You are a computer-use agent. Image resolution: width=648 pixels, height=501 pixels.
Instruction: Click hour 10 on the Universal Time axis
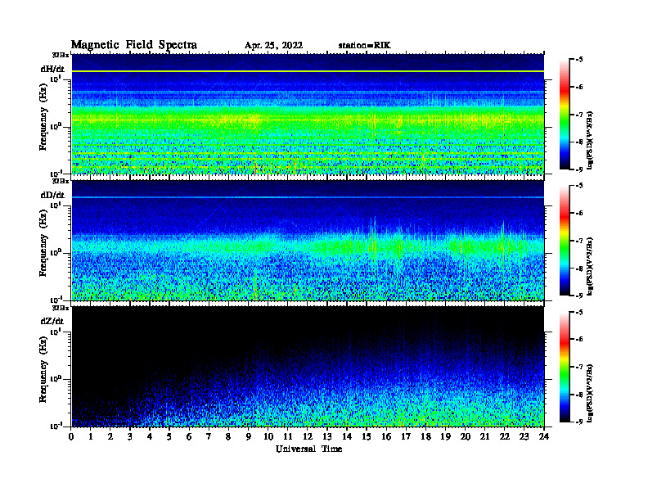point(268,436)
